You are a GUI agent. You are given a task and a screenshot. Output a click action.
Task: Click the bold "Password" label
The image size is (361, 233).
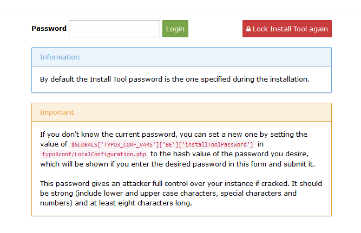click(x=49, y=29)
